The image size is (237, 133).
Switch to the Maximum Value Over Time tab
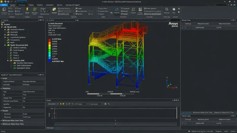point(224,112)
